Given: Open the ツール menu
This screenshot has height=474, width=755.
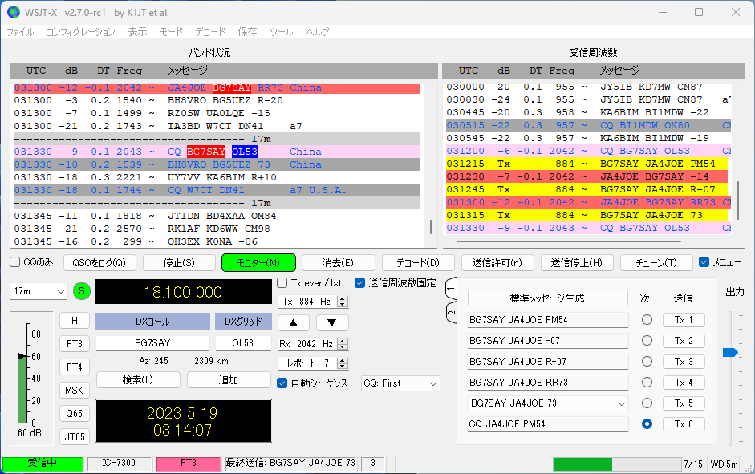Looking at the screenshot, I should coord(281,32).
